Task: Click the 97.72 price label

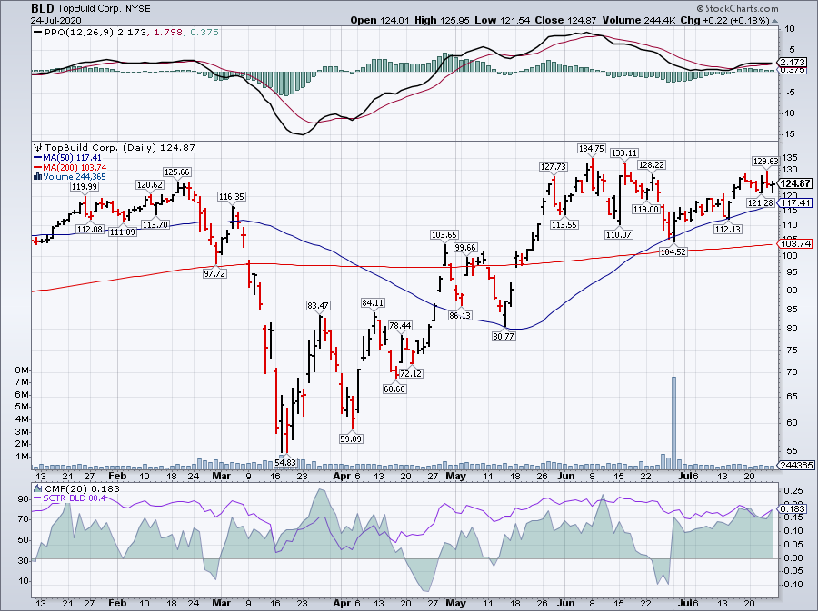Action: (x=214, y=273)
